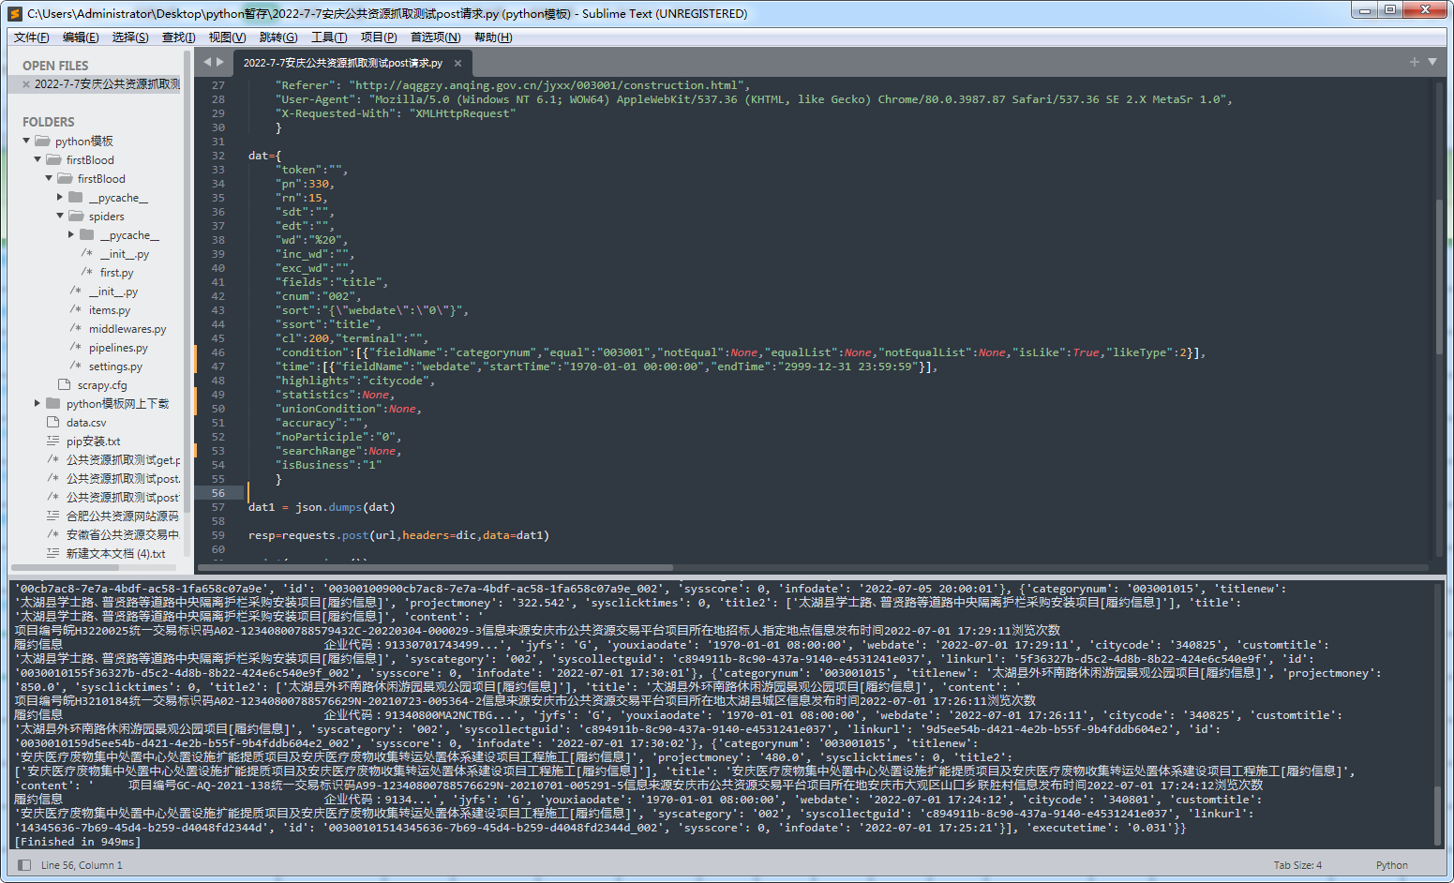Open the 首选项(N) menu
1454x883 pixels.
(435, 37)
